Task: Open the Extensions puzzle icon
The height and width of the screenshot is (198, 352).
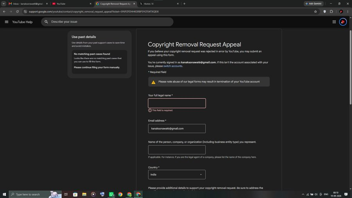Action: (331, 11)
